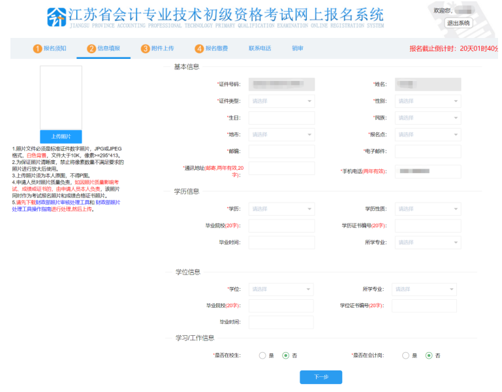Select 否 for 是否在校生

(x=285, y=355)
